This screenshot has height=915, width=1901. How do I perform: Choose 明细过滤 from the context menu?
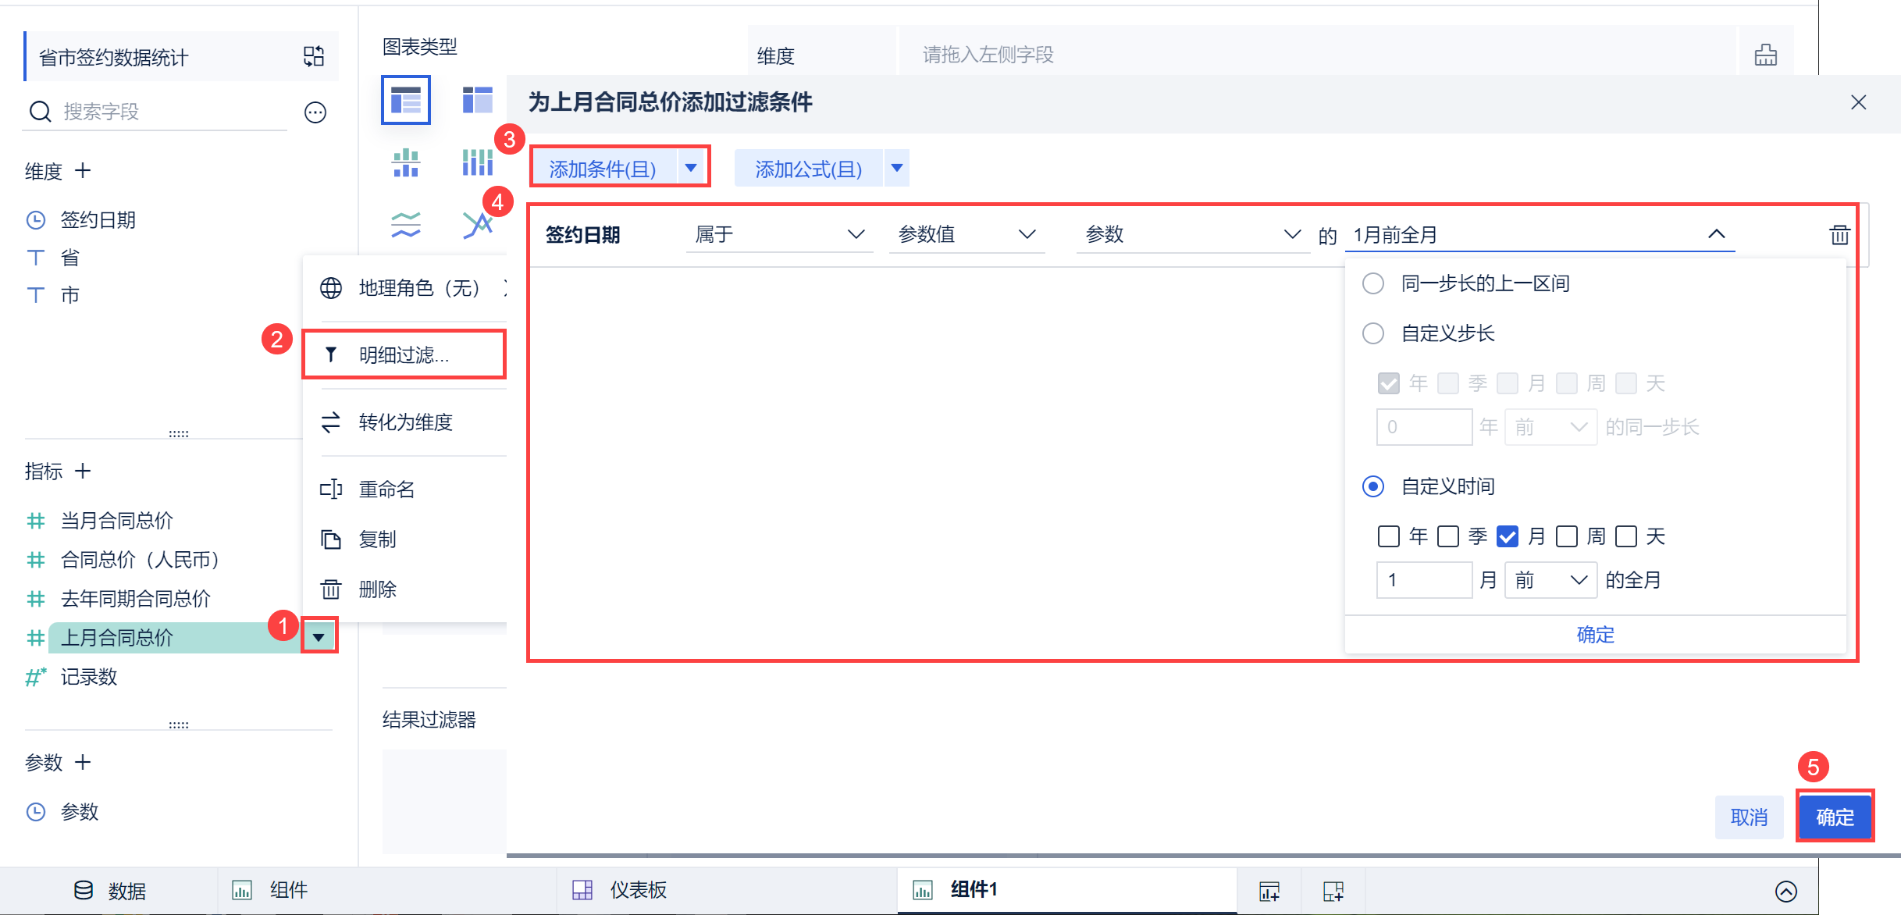coord(404,355)
